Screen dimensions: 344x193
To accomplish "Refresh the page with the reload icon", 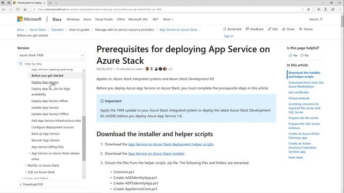I will 18,10.
